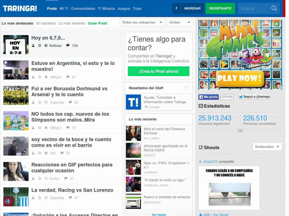The width and height of the screenshot is (289, 216).
Task: Expand statistics with the small arrow under Estadísticas
Action: (x=240, y=131)
